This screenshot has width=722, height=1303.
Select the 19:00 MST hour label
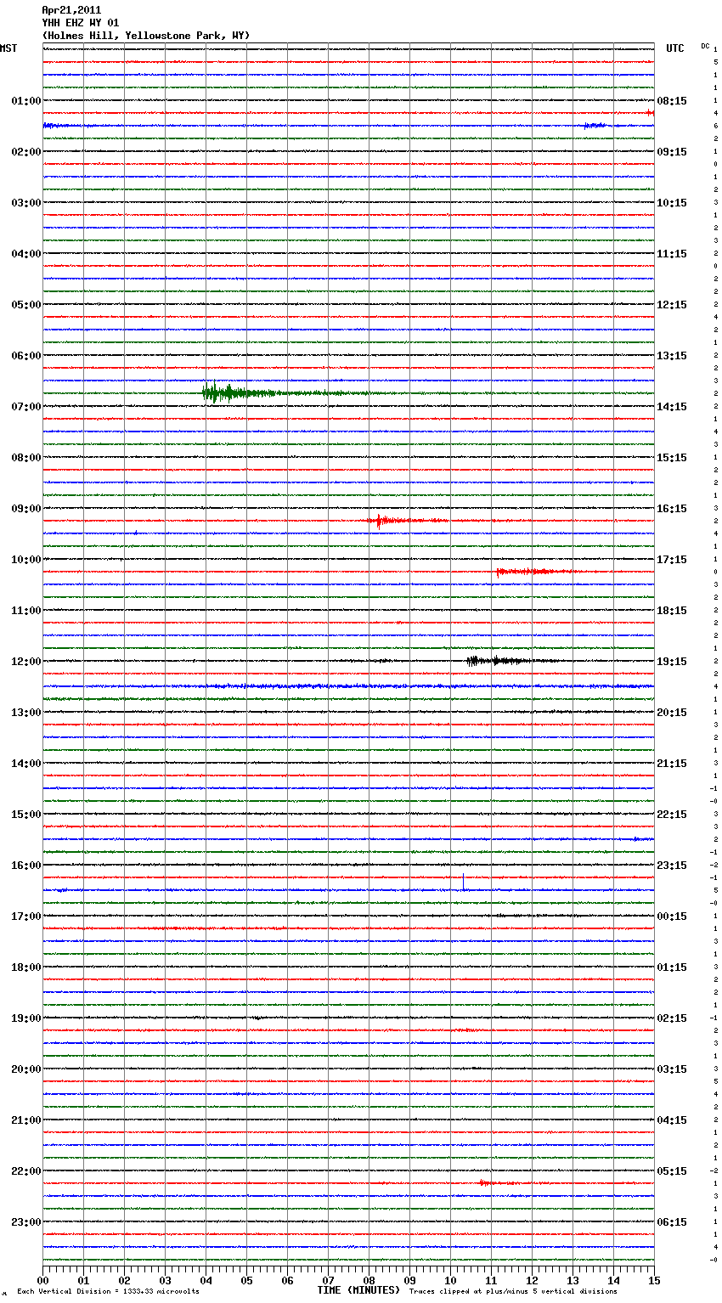[x=26, y=1018]
